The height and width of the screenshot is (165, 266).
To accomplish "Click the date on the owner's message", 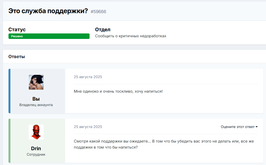I will [88, 77].
